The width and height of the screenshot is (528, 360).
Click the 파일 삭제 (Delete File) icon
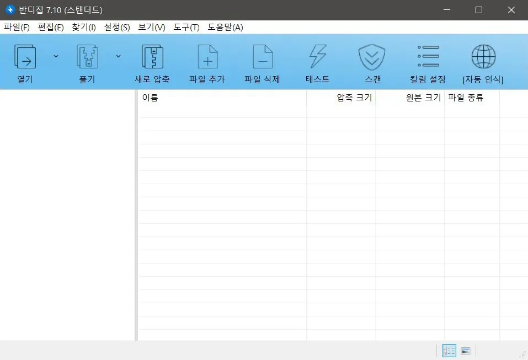263,57
